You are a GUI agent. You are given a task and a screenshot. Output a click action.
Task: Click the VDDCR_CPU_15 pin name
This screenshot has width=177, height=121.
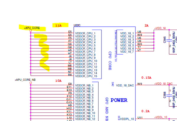click(86, 76)
